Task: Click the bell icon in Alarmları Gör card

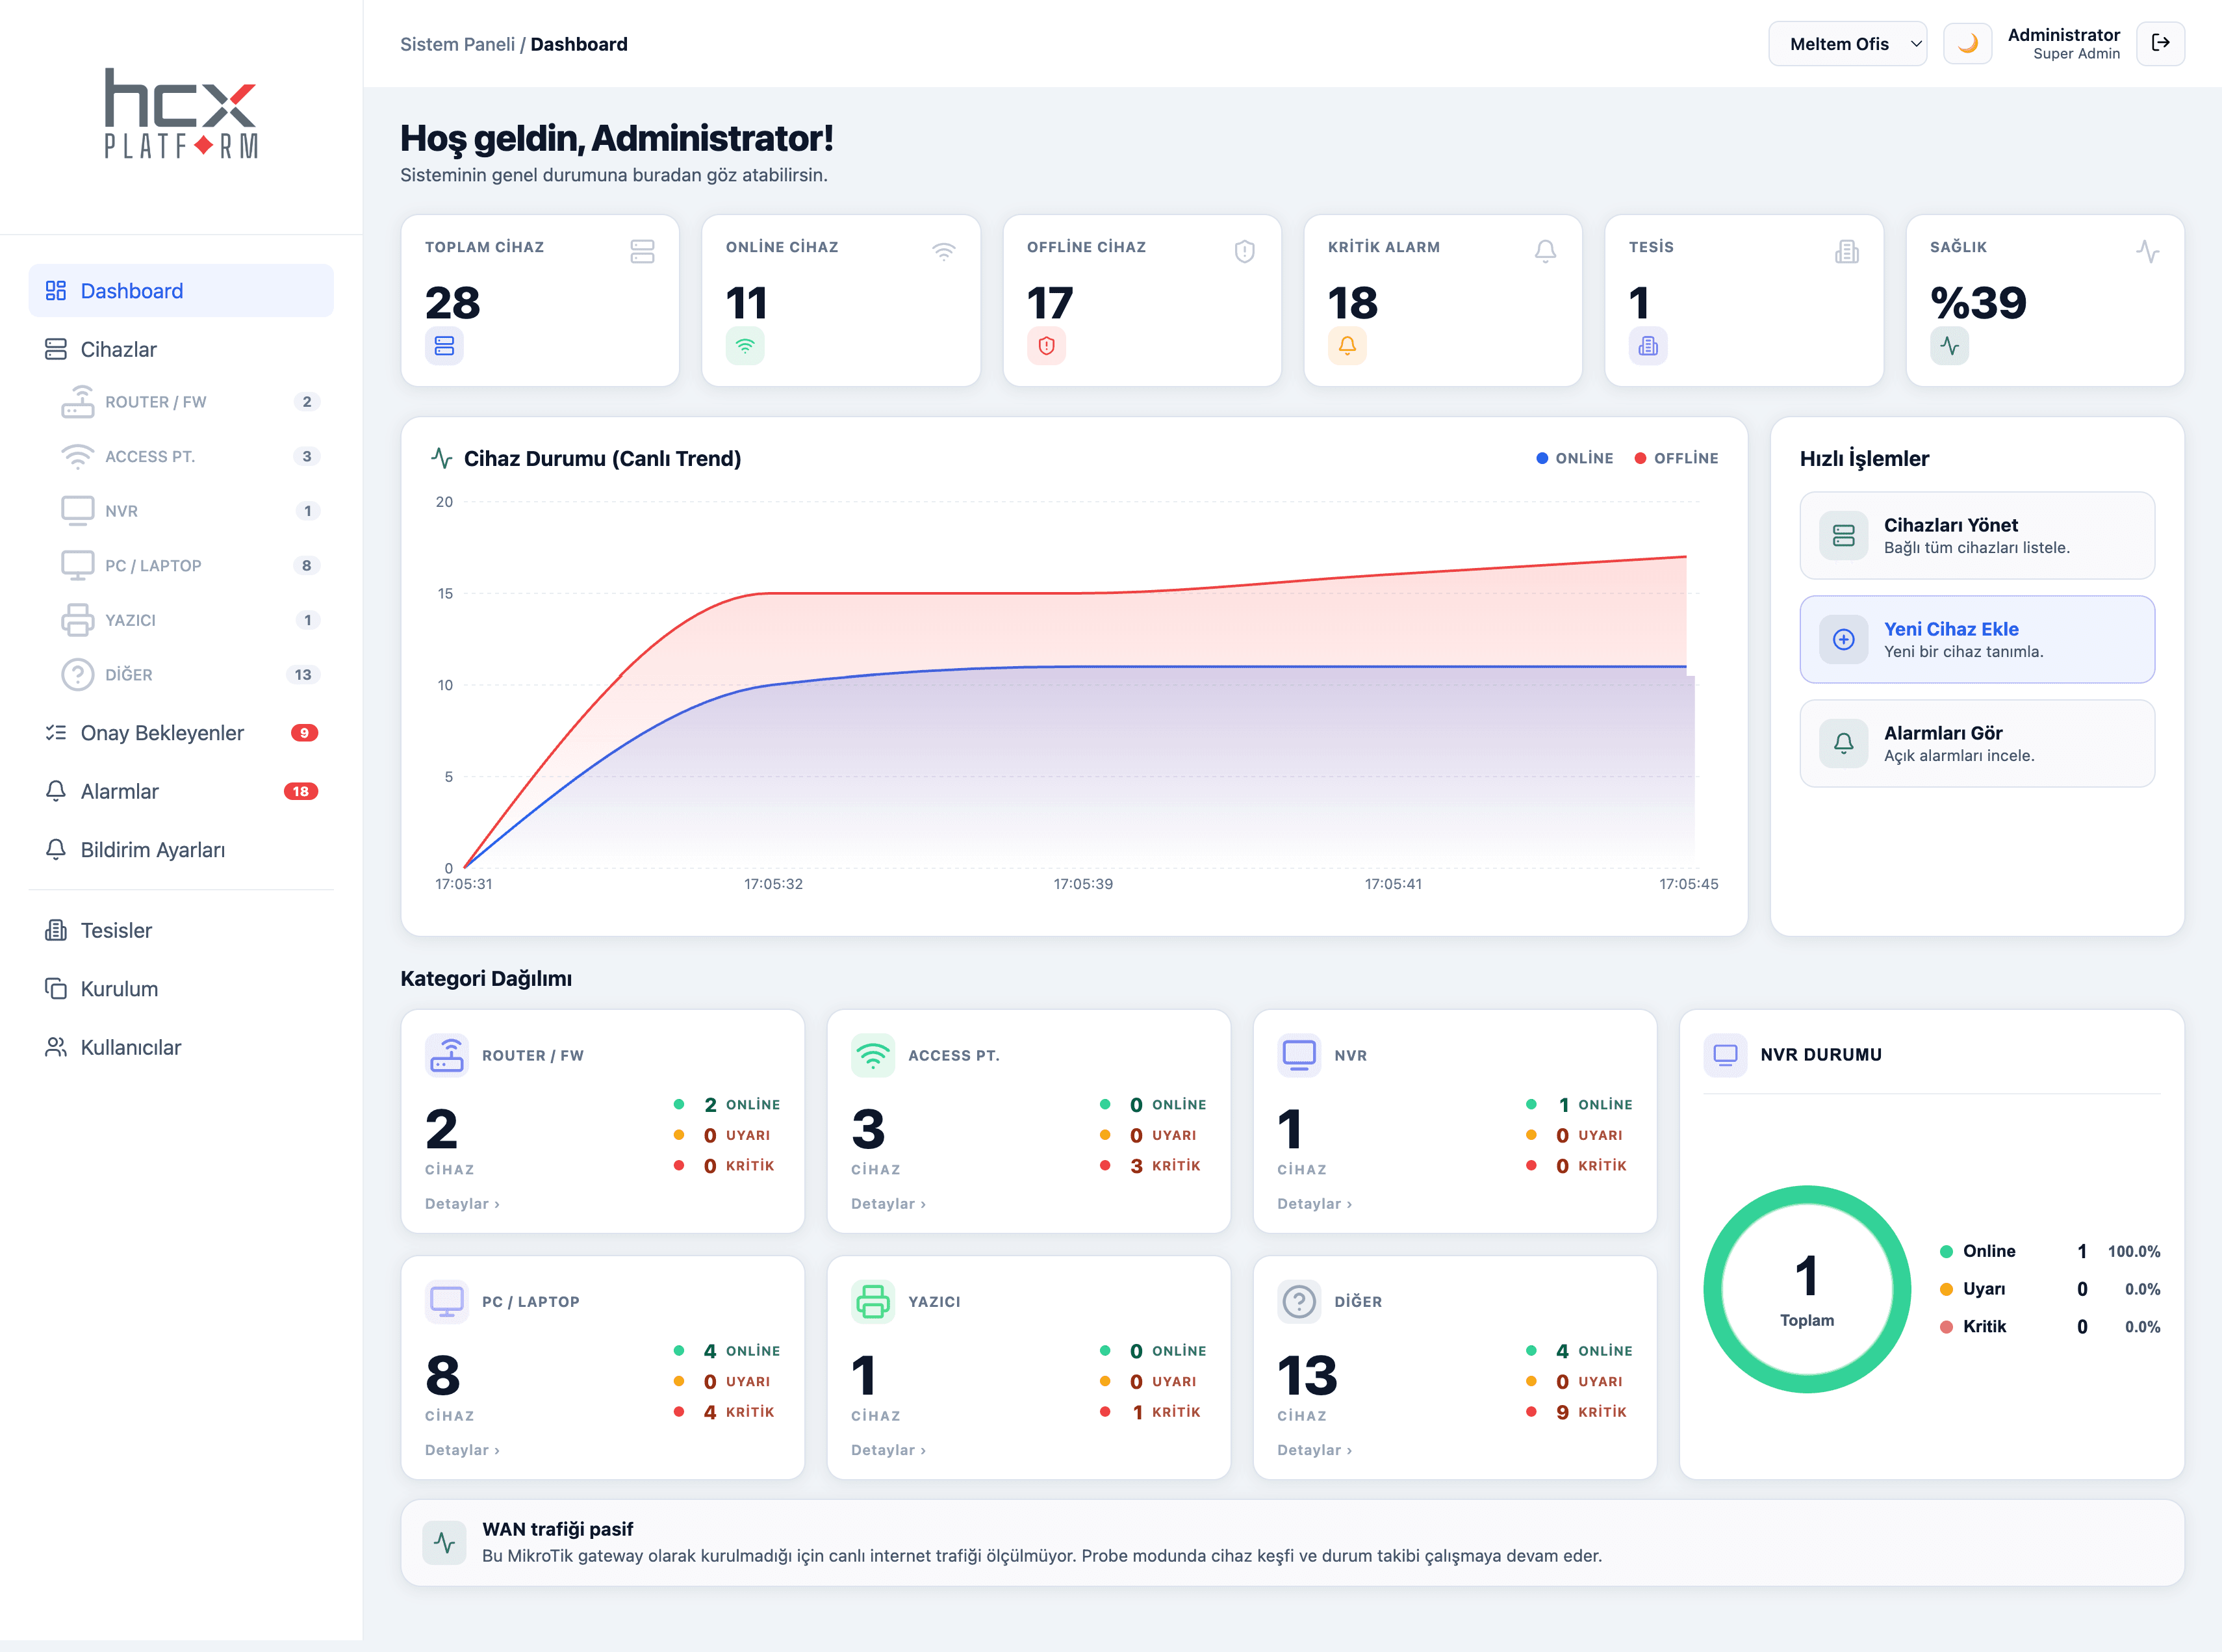Action: [1843, 744]
